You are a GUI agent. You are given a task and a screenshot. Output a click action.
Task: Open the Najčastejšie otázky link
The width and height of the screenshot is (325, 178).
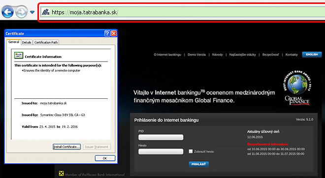242,55
